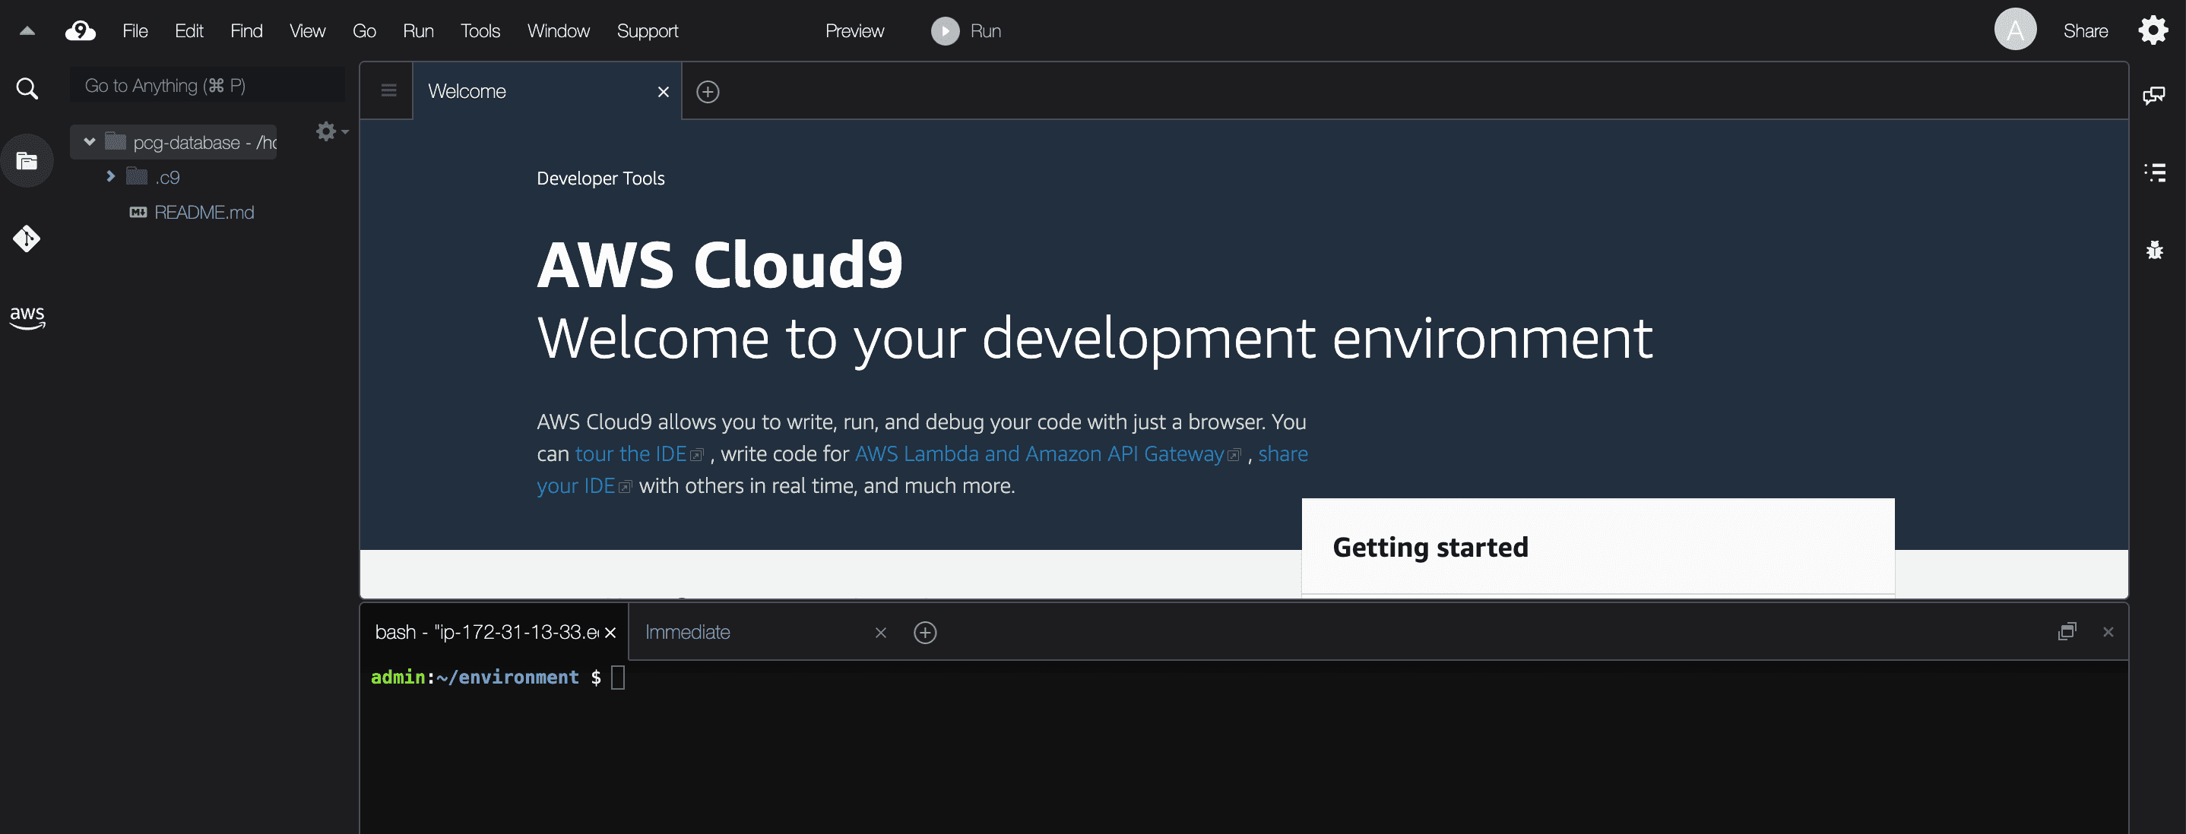This screenshot has height=834, width=2186.
Task: Click the Getting started heading
Action: [1430, 547]
